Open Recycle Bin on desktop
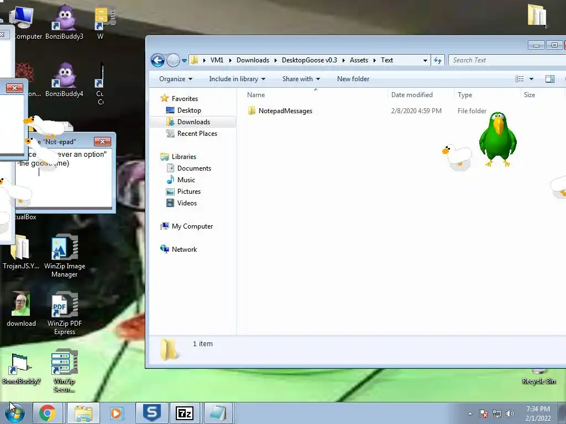This screenshot has height=424, width=566. point(538,377)
